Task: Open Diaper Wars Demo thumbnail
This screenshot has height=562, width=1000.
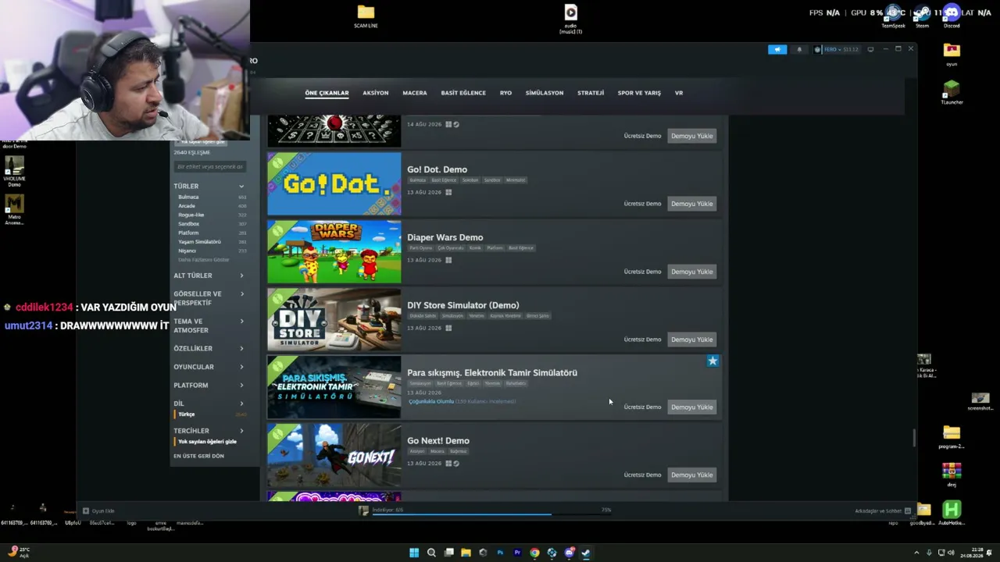Action: tap(334, 251)
